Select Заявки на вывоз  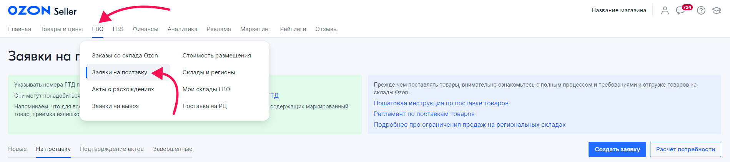115,106
